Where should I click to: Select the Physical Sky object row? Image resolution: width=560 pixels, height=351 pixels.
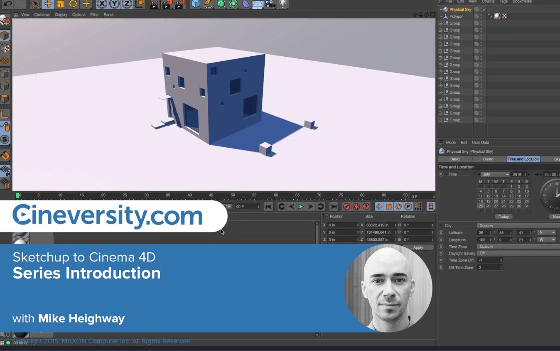click(x=460, y=9)
